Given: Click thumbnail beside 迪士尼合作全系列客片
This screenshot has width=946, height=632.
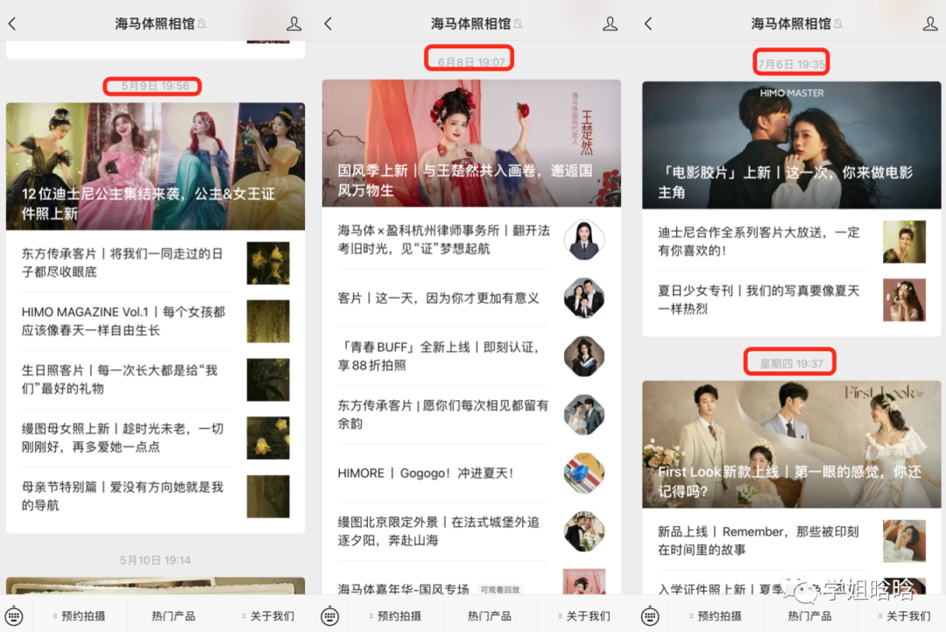Looking at the screenshot, I should 904,242.
